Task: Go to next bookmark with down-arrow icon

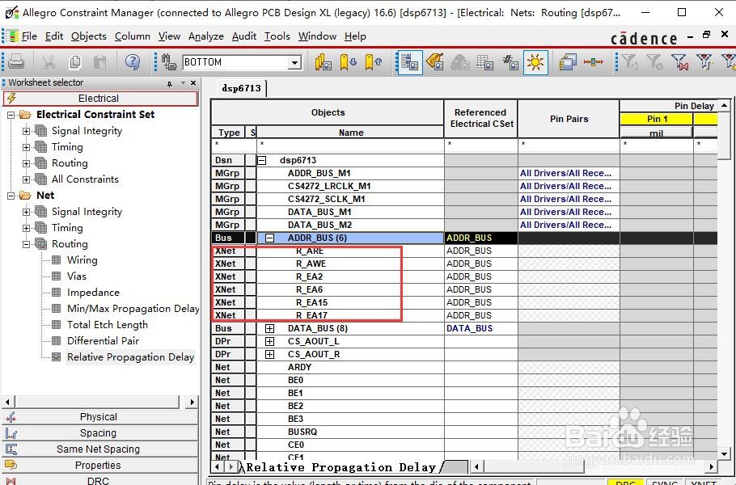Action: click(x=349, y=62)
